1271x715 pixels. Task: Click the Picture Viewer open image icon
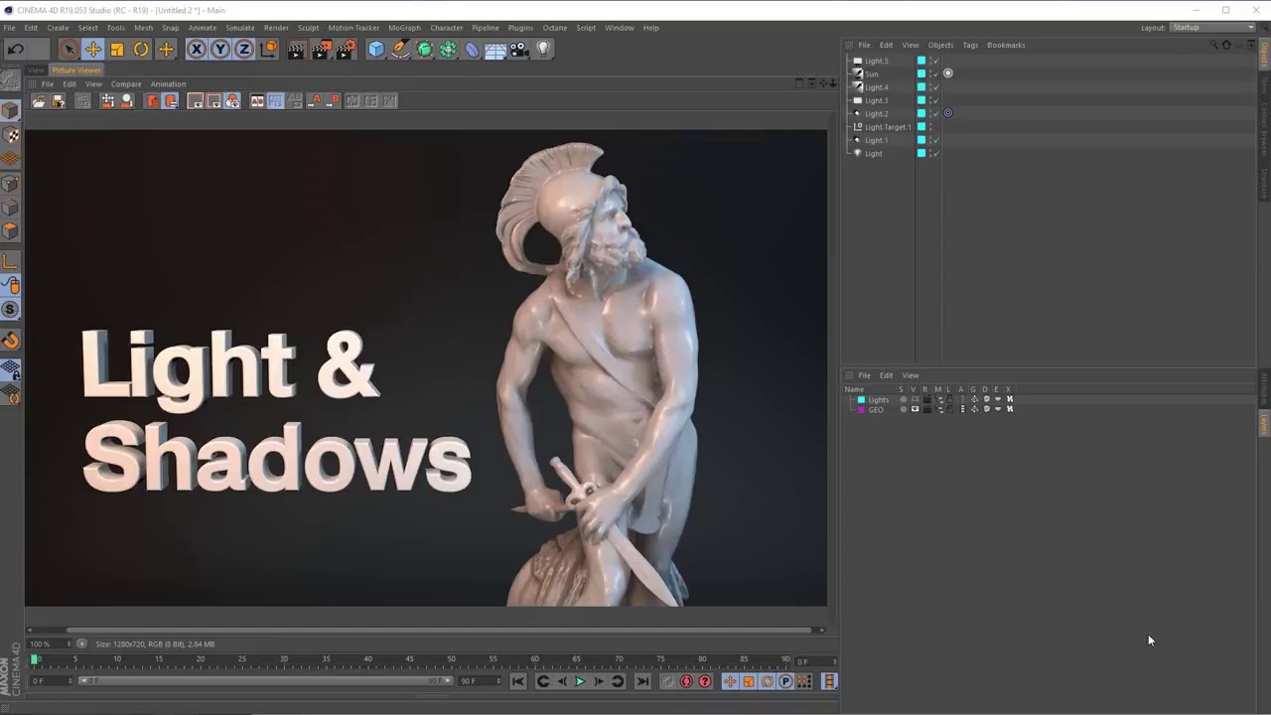click(39, 101)
